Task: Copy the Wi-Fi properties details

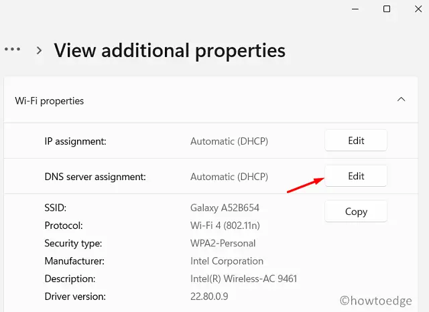Action: click(x=356, y=212)
